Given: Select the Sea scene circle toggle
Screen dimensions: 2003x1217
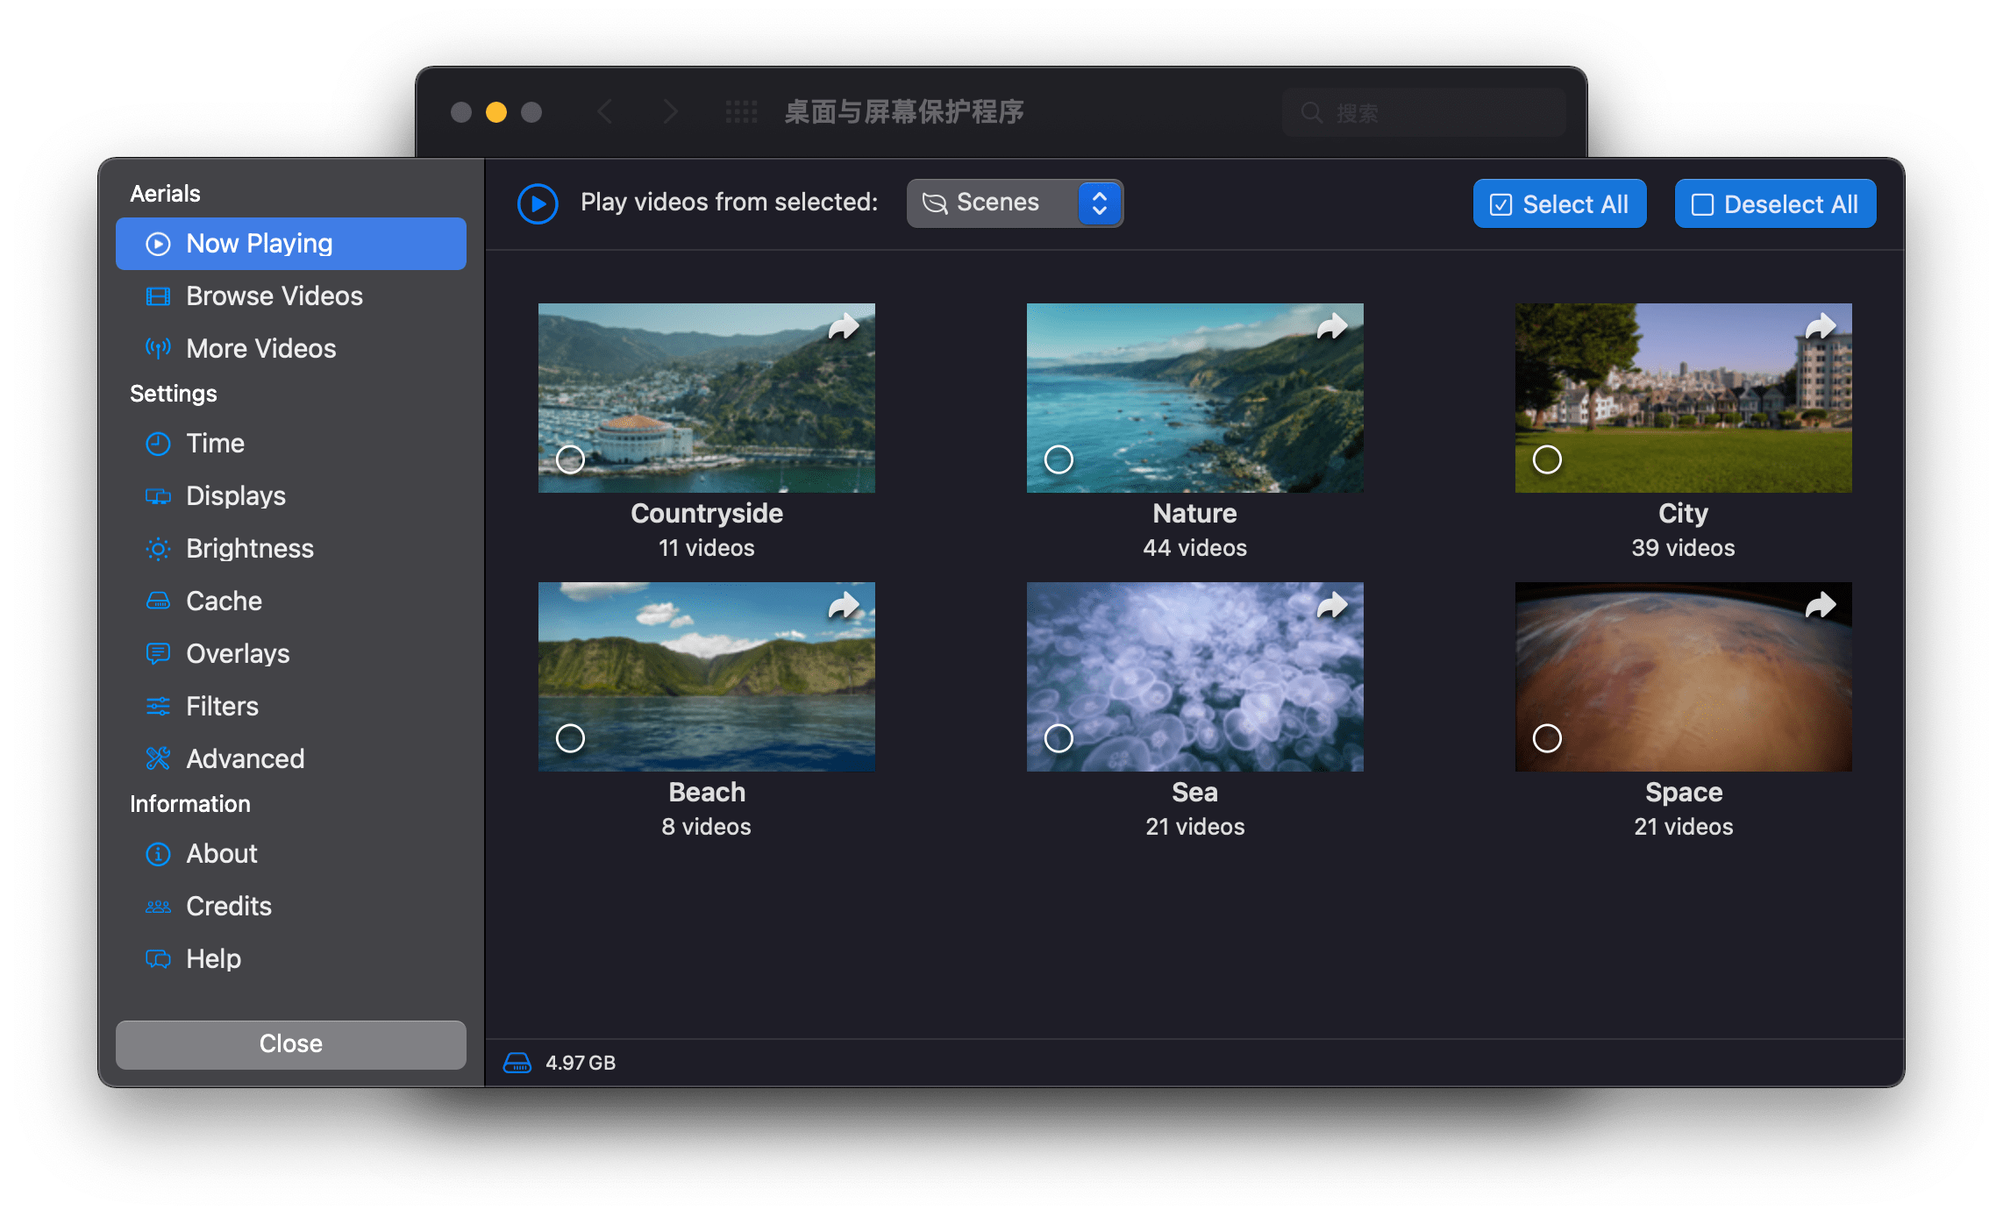Looking at the screenshot, I should point(1059,737).
